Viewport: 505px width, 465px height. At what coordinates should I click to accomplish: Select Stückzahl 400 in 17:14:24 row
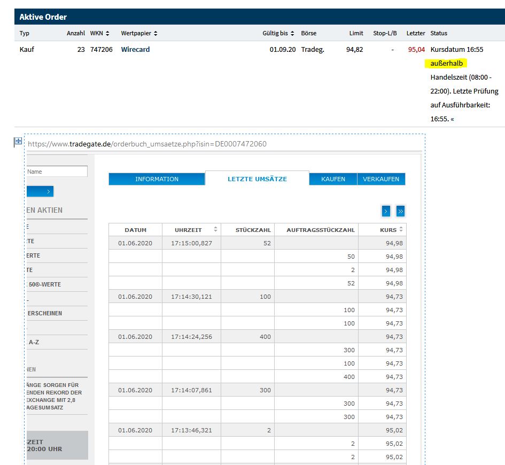point(265,337)
